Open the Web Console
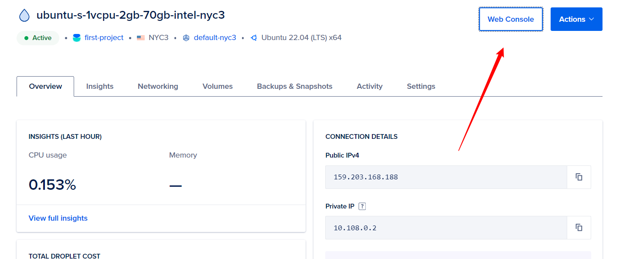The width and height of the screenshot is (623, 259). [511, 19]
